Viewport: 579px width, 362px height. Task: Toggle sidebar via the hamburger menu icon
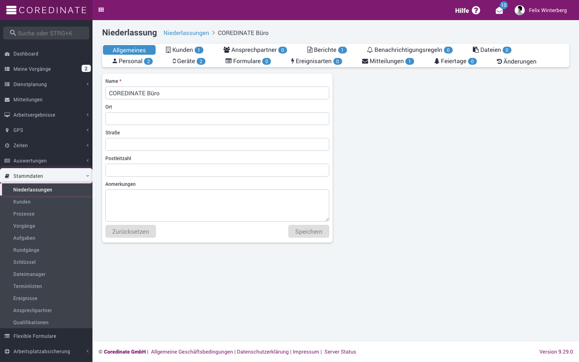(11, 10)
